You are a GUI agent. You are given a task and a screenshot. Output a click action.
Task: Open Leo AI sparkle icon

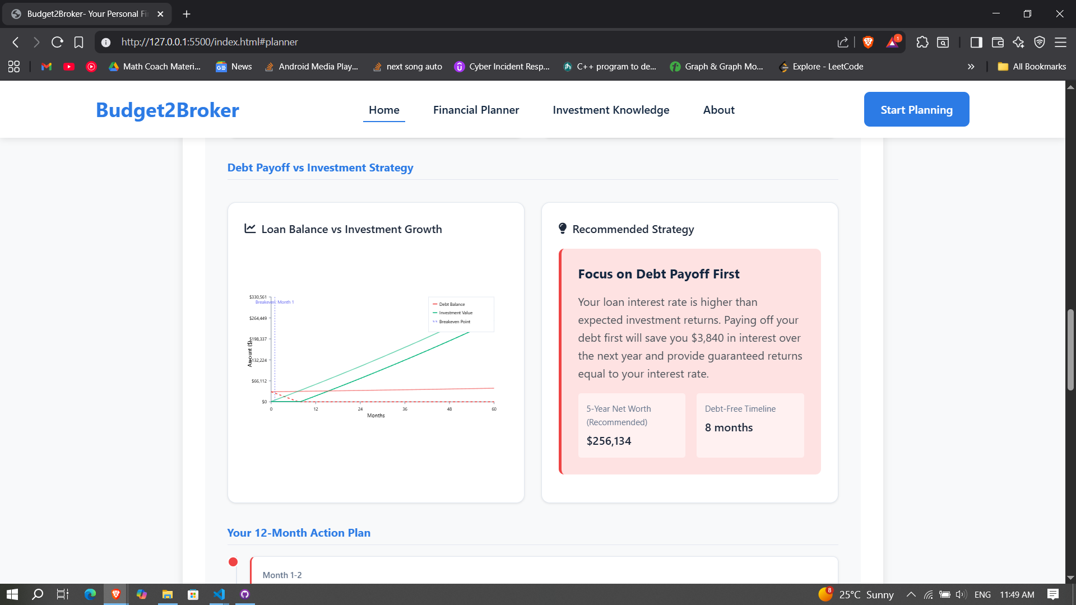pyautogui.click(x=1018, y=42)
